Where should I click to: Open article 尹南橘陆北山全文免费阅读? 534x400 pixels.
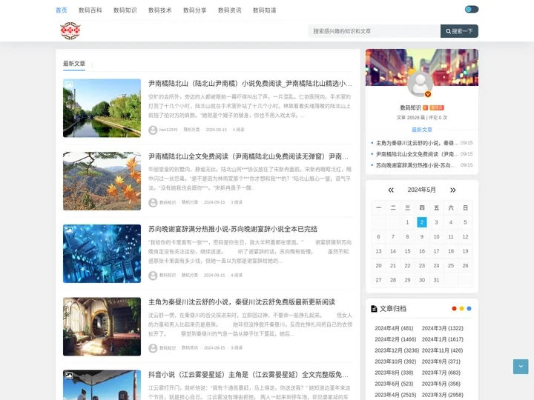[x=248, y=156]
